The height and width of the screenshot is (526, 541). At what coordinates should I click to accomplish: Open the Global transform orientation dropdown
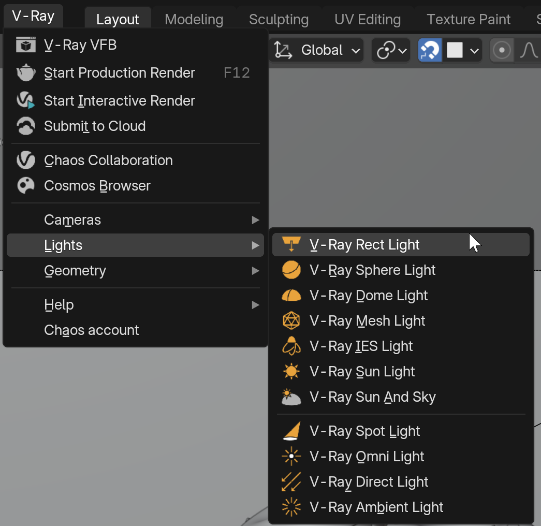[316, 50]
